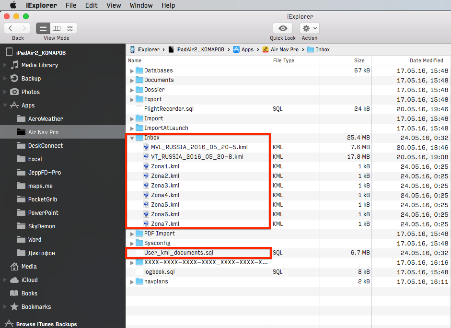
Task: Open the Window menu
Action: (141, 5)
